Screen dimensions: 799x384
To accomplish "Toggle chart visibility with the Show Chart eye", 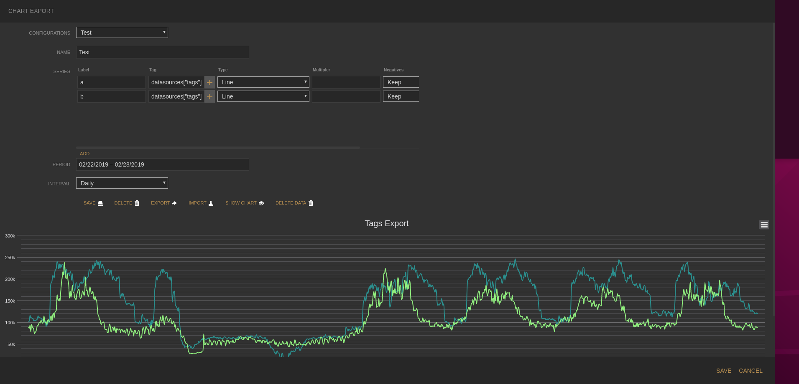I will coord(262,203).
